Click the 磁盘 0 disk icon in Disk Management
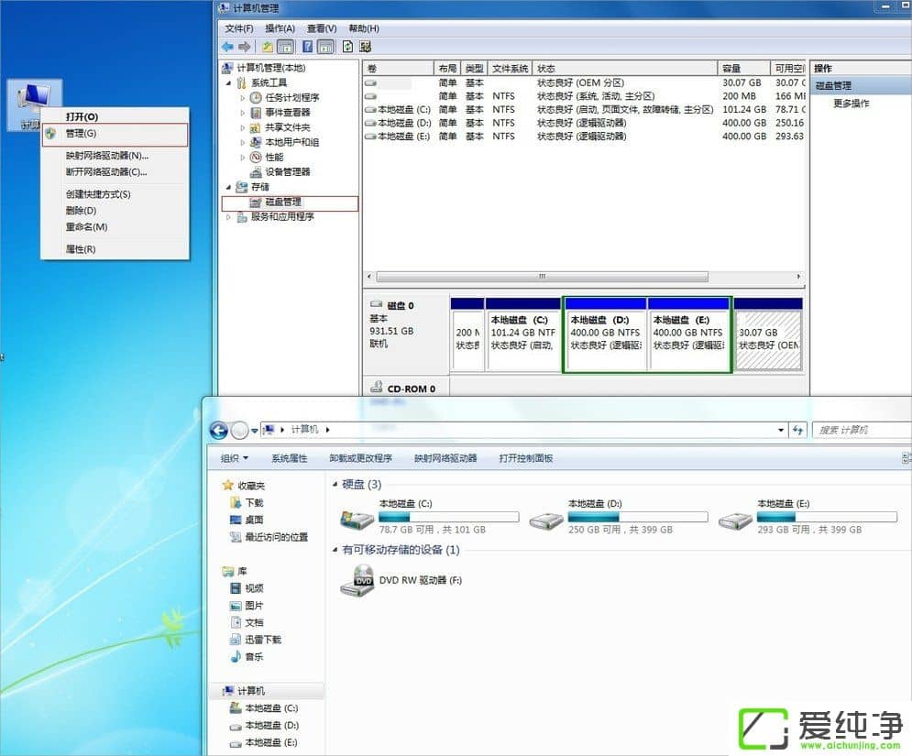Viewport: 912px width, 756px height. [x=378, y=303]
